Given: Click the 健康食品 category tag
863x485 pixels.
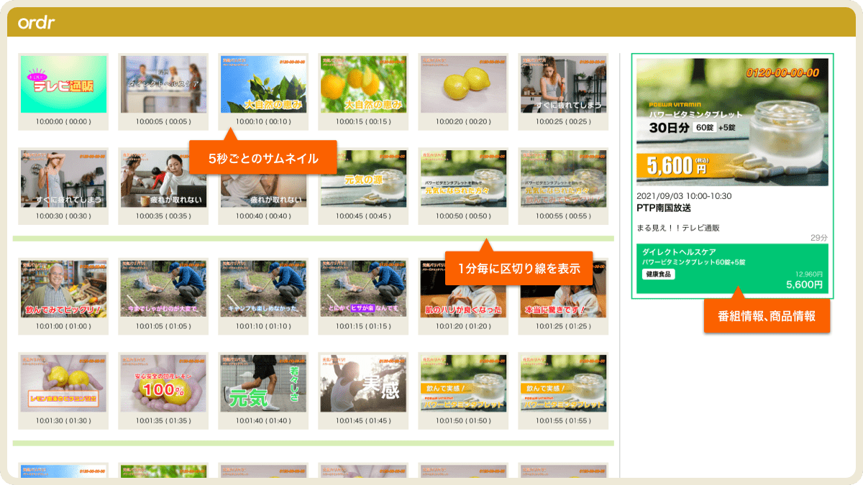Looking at the screenshot, I should pyautogui.click(x=659, y=274).
